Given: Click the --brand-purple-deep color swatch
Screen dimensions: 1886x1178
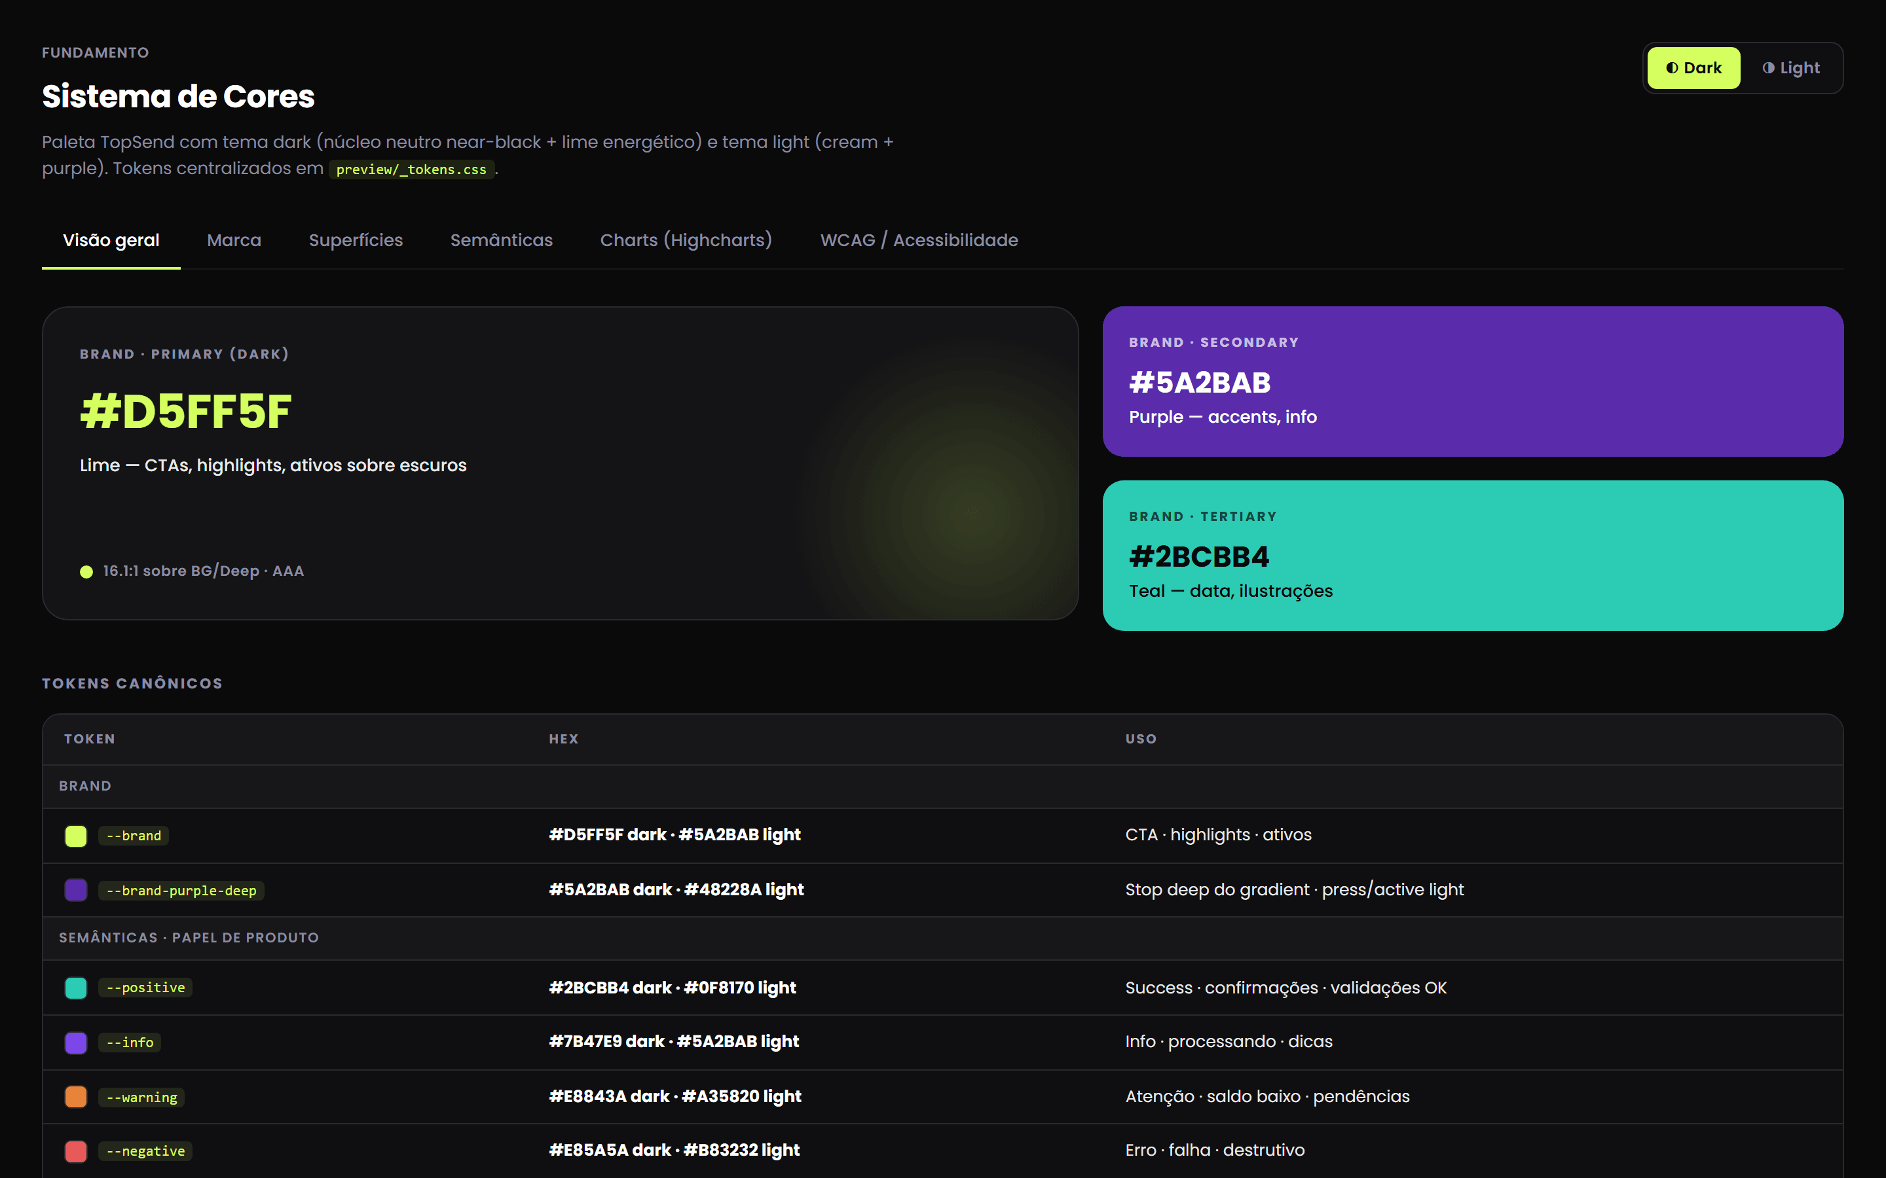Looking at the screenshot, I should [75, 890].
